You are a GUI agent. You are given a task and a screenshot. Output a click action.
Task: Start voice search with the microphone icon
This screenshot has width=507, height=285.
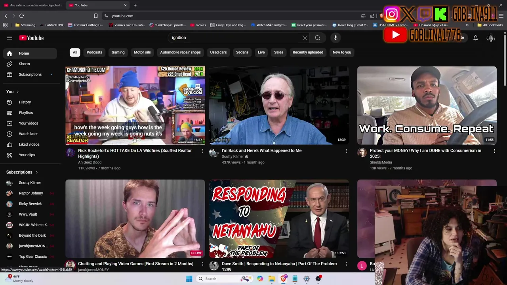pyautogui.click(x=335, y=38)
